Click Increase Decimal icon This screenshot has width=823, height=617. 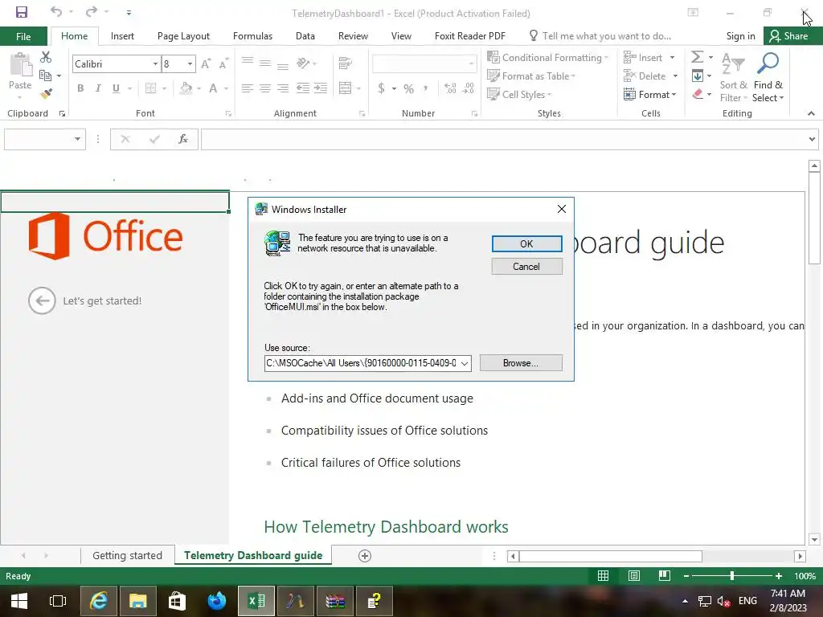coord(450,88)
